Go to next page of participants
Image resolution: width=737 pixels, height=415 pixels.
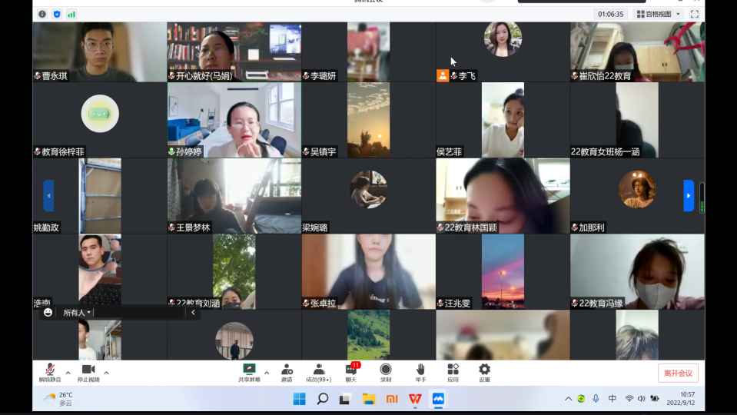(689, 195)
